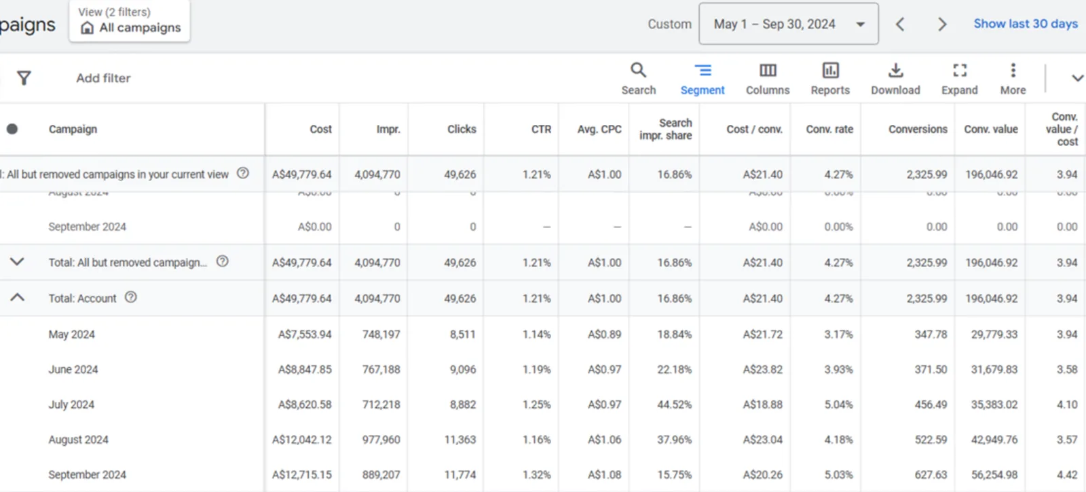Image resolution: width=1086 pixels, height=492 pixels.
Task: Sort by the Conv. rate column header
Action: pyautogui.click(x=829, y=129)
